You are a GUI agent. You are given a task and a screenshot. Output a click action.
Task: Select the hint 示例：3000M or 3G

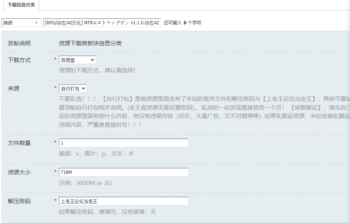coord(85,183)
